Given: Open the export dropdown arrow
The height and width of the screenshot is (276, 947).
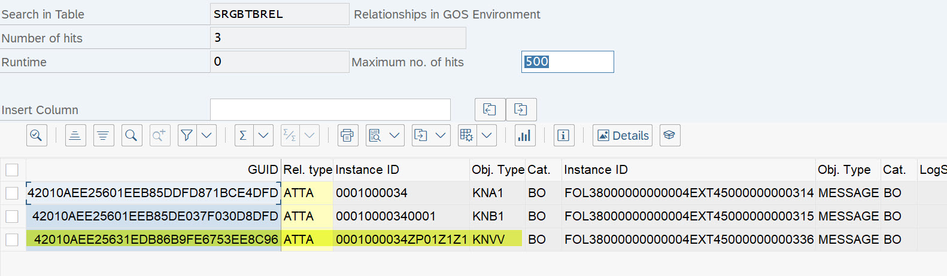Looking at the screenshot, I should [x=441, y=136].
